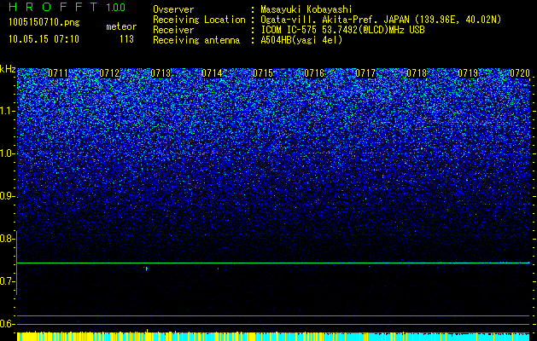
Task: Select the meteor count 113
Action: 126,39
